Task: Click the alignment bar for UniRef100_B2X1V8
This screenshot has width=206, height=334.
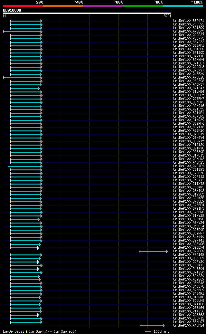Action: point(25,219)
